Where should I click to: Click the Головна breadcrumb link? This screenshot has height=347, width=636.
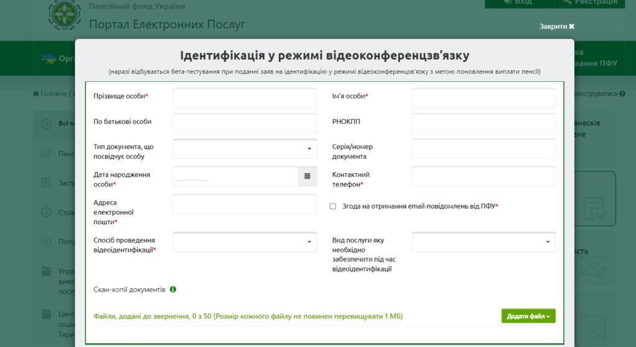tap(53, 94)
